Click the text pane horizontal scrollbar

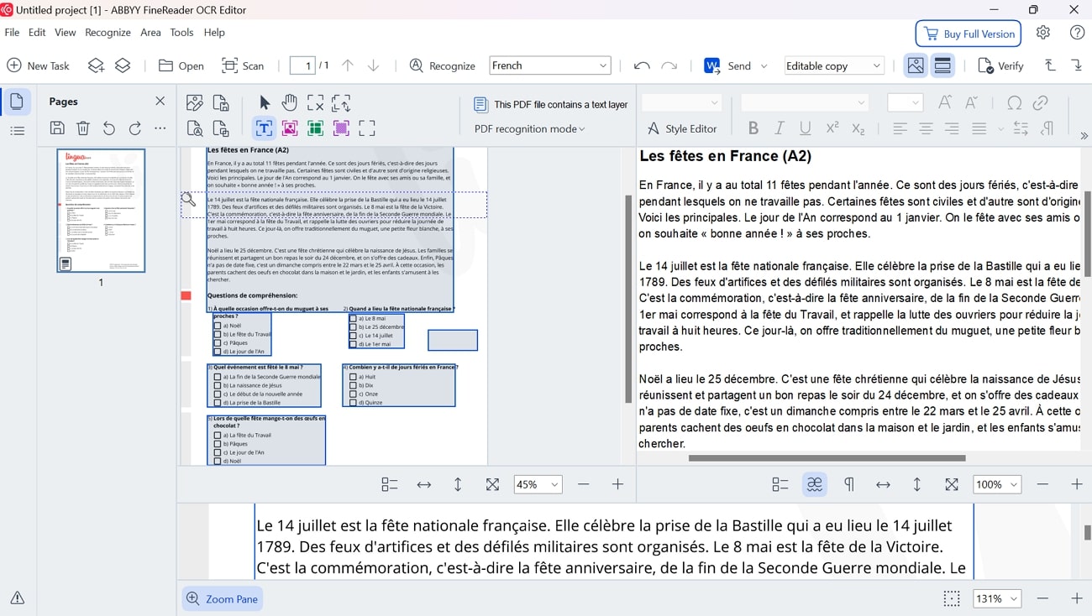(x=827, y=458)
